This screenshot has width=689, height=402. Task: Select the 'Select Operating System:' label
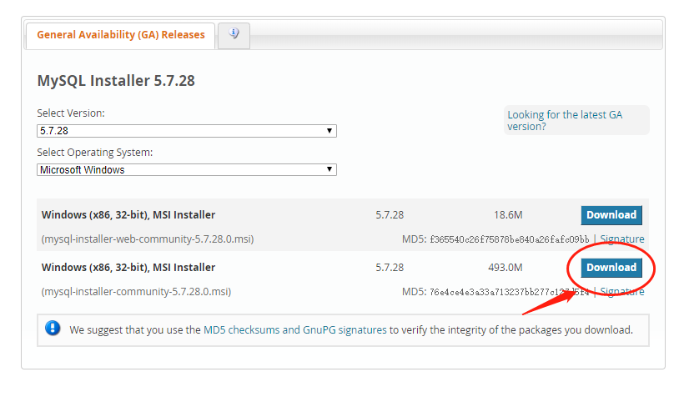(95, 153)
